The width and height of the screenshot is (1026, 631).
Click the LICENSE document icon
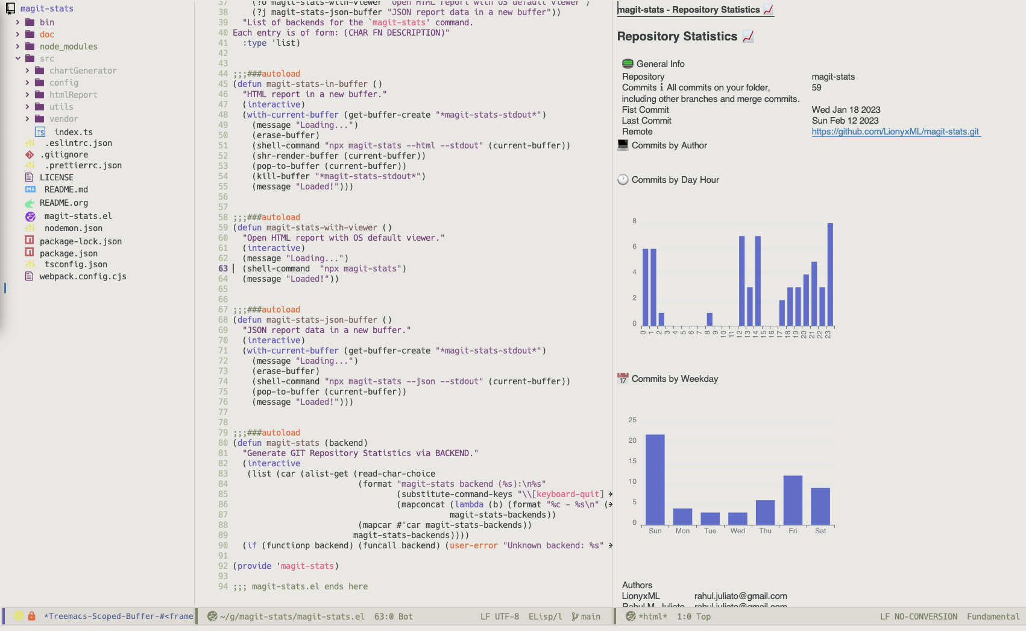(x=29, y=177)
